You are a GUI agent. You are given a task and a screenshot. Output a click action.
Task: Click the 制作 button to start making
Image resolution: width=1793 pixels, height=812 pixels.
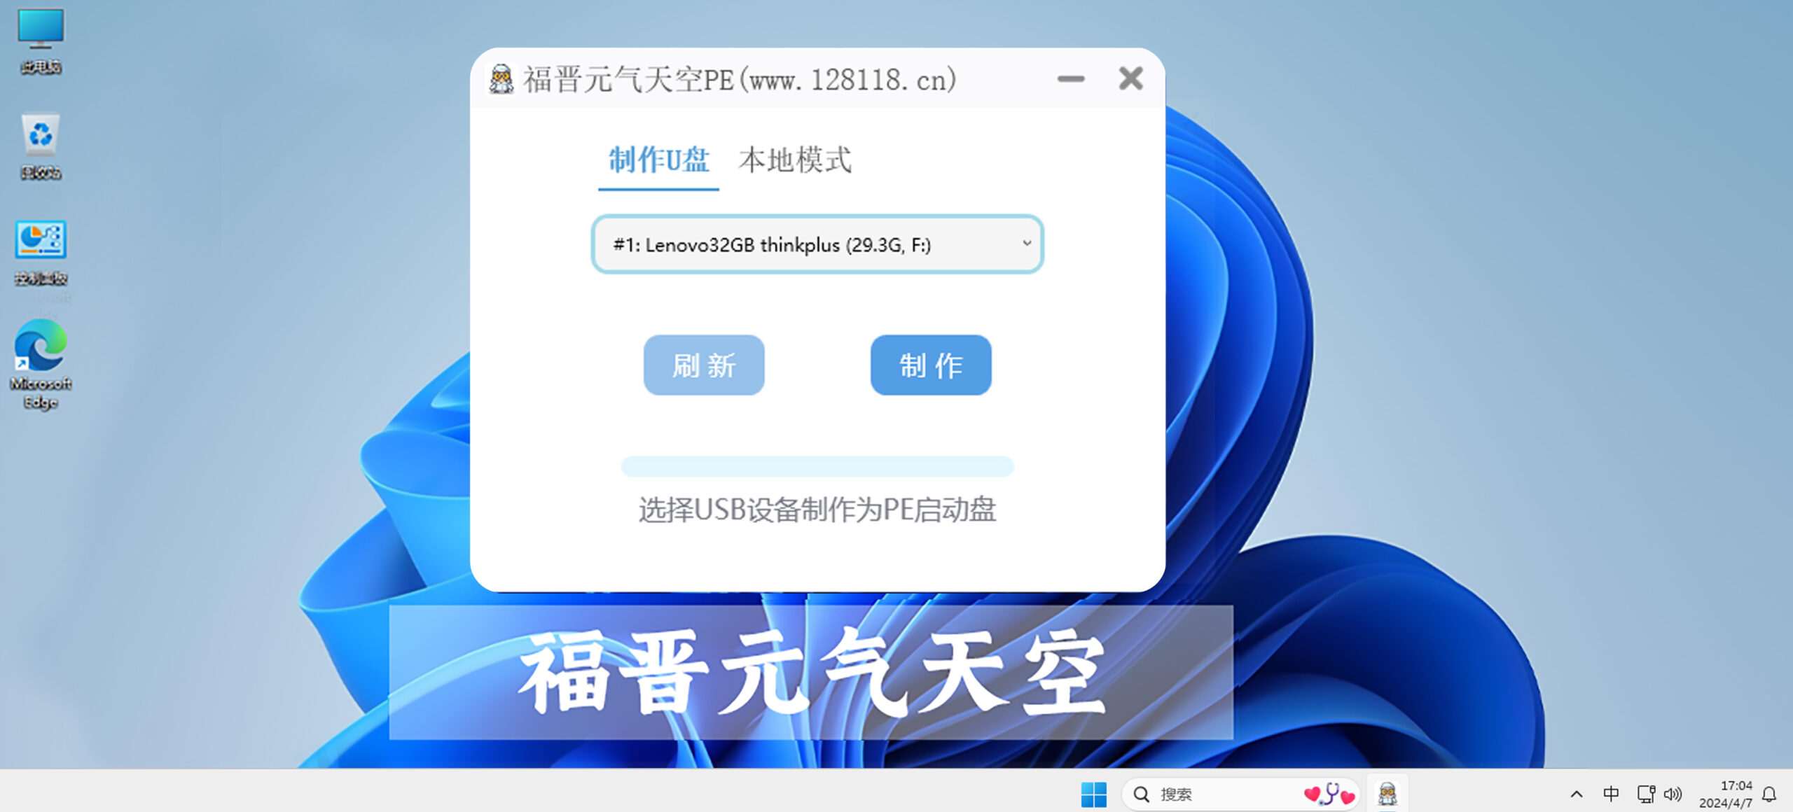[930, 365]
